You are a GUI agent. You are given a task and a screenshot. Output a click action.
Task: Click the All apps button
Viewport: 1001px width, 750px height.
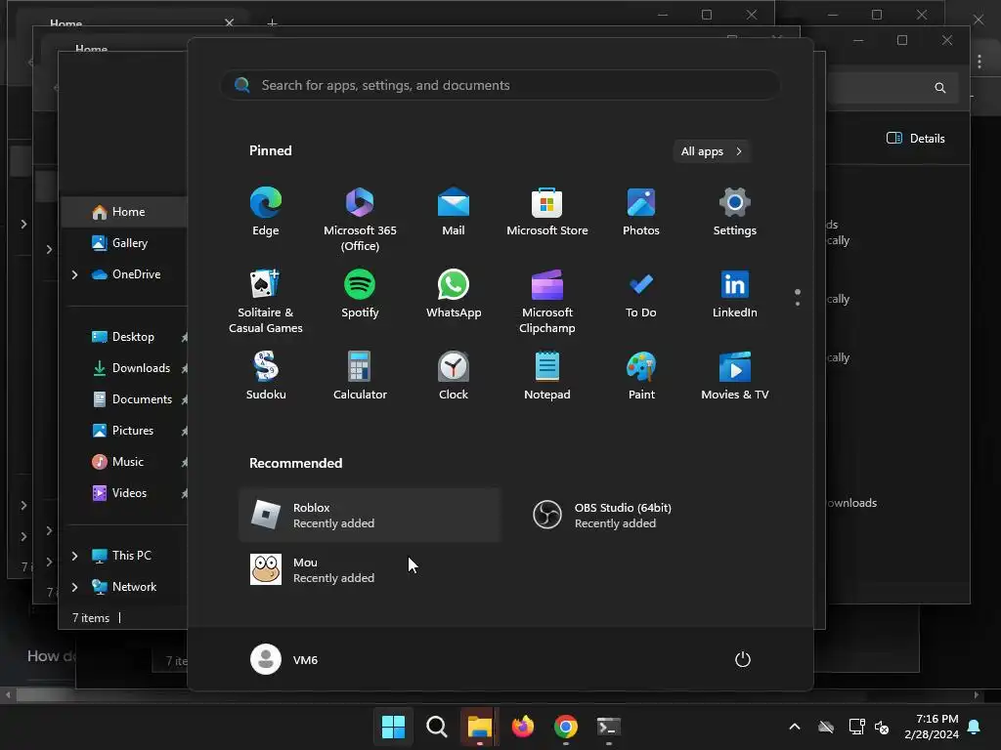712,151
